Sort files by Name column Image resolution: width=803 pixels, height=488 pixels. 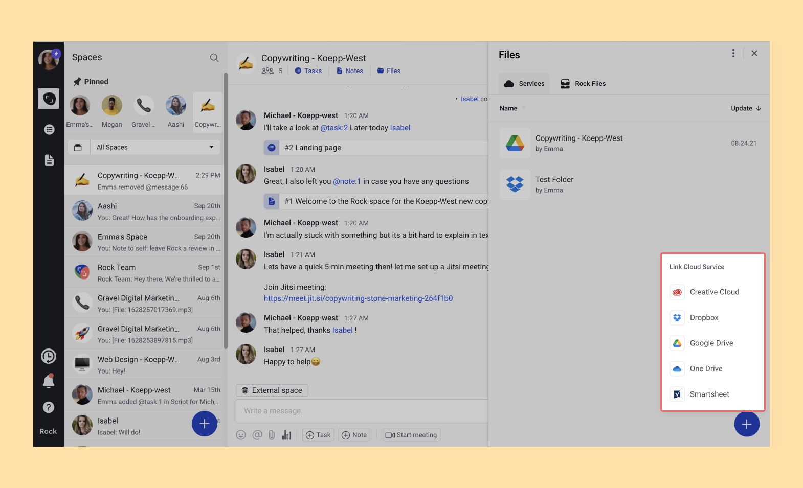(508, 108)
